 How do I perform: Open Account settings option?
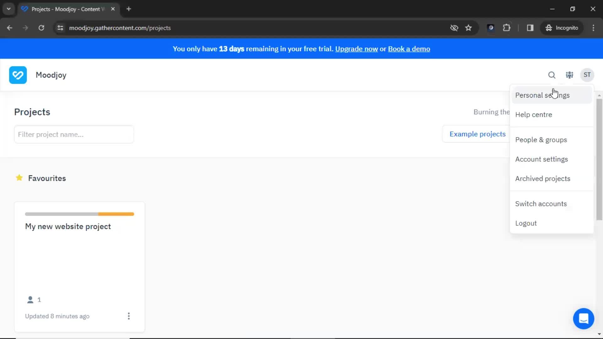coord(542,159)
